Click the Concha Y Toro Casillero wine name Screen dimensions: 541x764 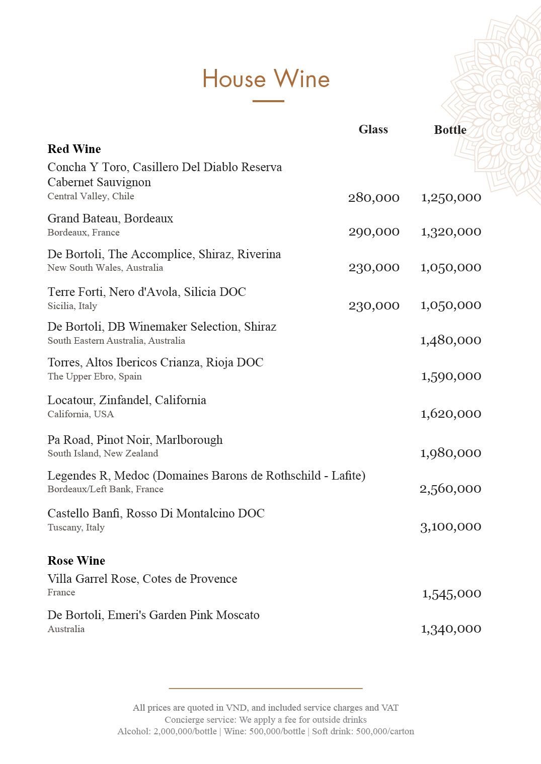[x=165, y=175]
